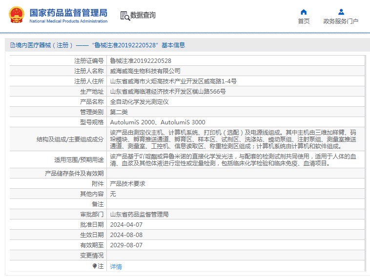Click 威海威高生物科技有限公司 cell
Screen dimensions: 370x277
click(x=145, y=71)
